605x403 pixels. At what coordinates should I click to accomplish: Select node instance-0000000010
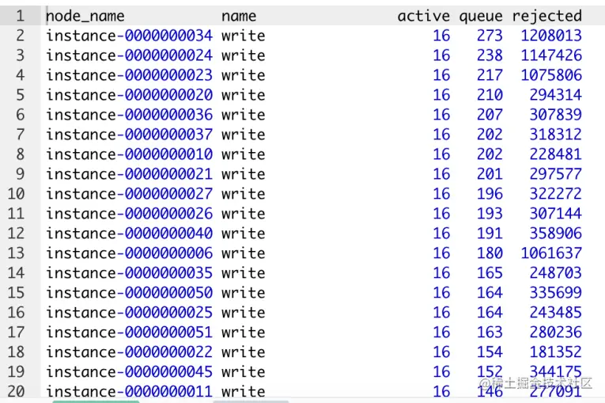[x=129, y=154]
